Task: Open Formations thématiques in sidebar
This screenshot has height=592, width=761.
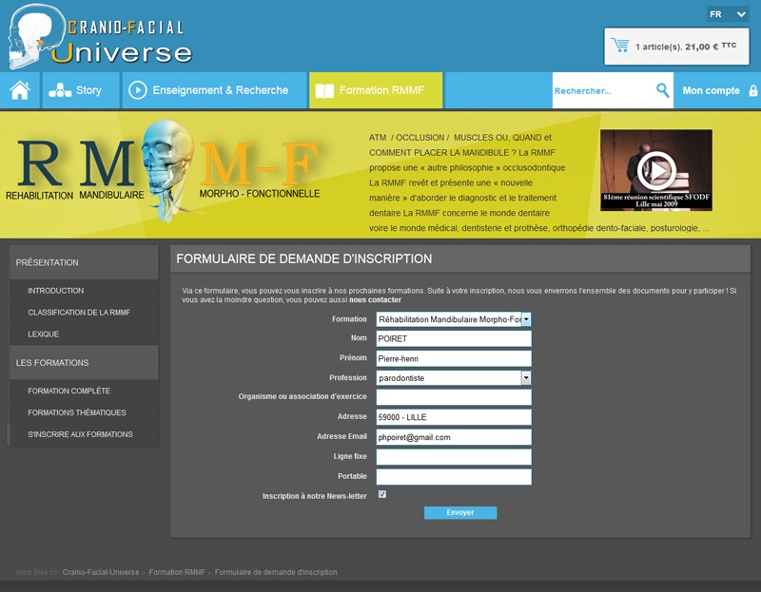Action: 77,412
